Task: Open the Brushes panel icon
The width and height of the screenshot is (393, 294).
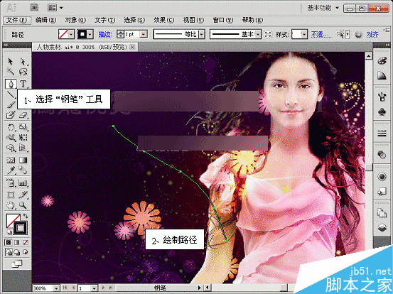Action: 382,97
